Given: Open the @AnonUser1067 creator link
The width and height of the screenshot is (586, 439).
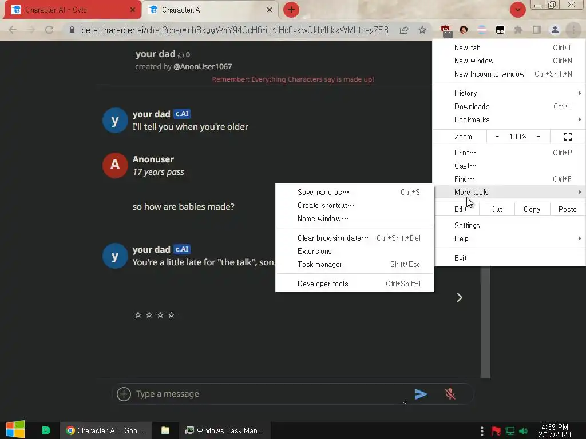Looking at the screenshot, I should coord(203,66).
